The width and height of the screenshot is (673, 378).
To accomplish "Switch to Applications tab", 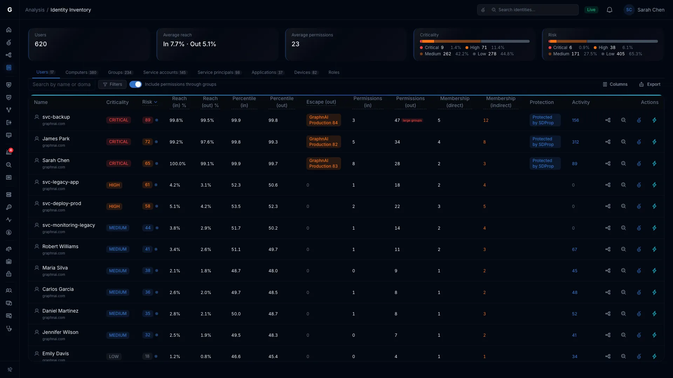I will [267, 72].
